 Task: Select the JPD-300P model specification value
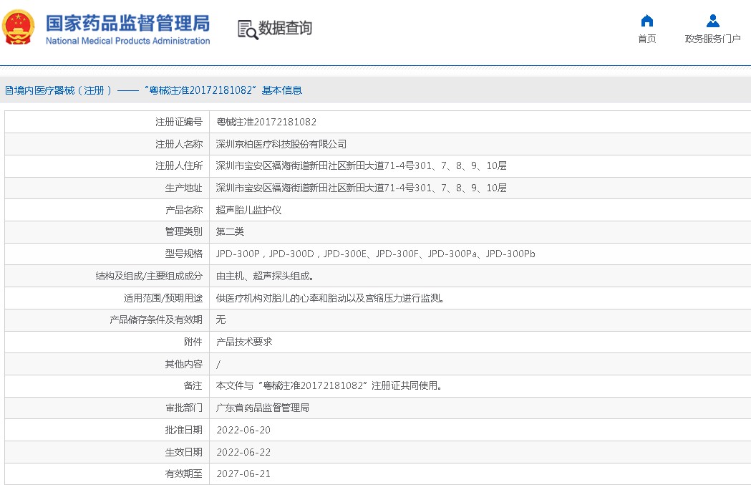click(375, 254)
